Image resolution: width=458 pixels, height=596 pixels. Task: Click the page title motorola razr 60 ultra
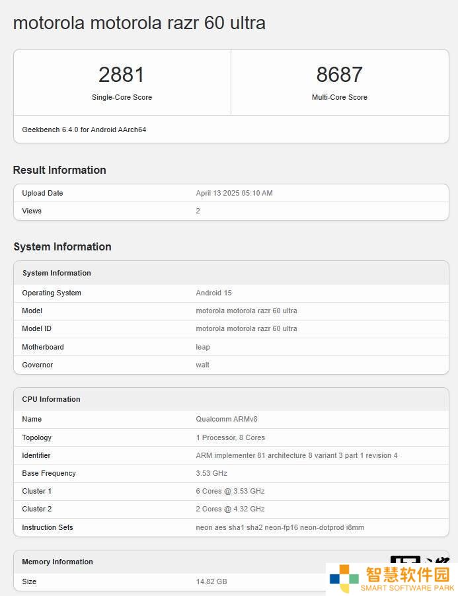click(x=139, y=23)
